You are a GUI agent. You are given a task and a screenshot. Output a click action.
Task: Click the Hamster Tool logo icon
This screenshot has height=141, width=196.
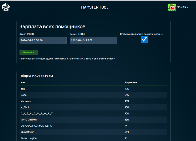pos(6,7)
